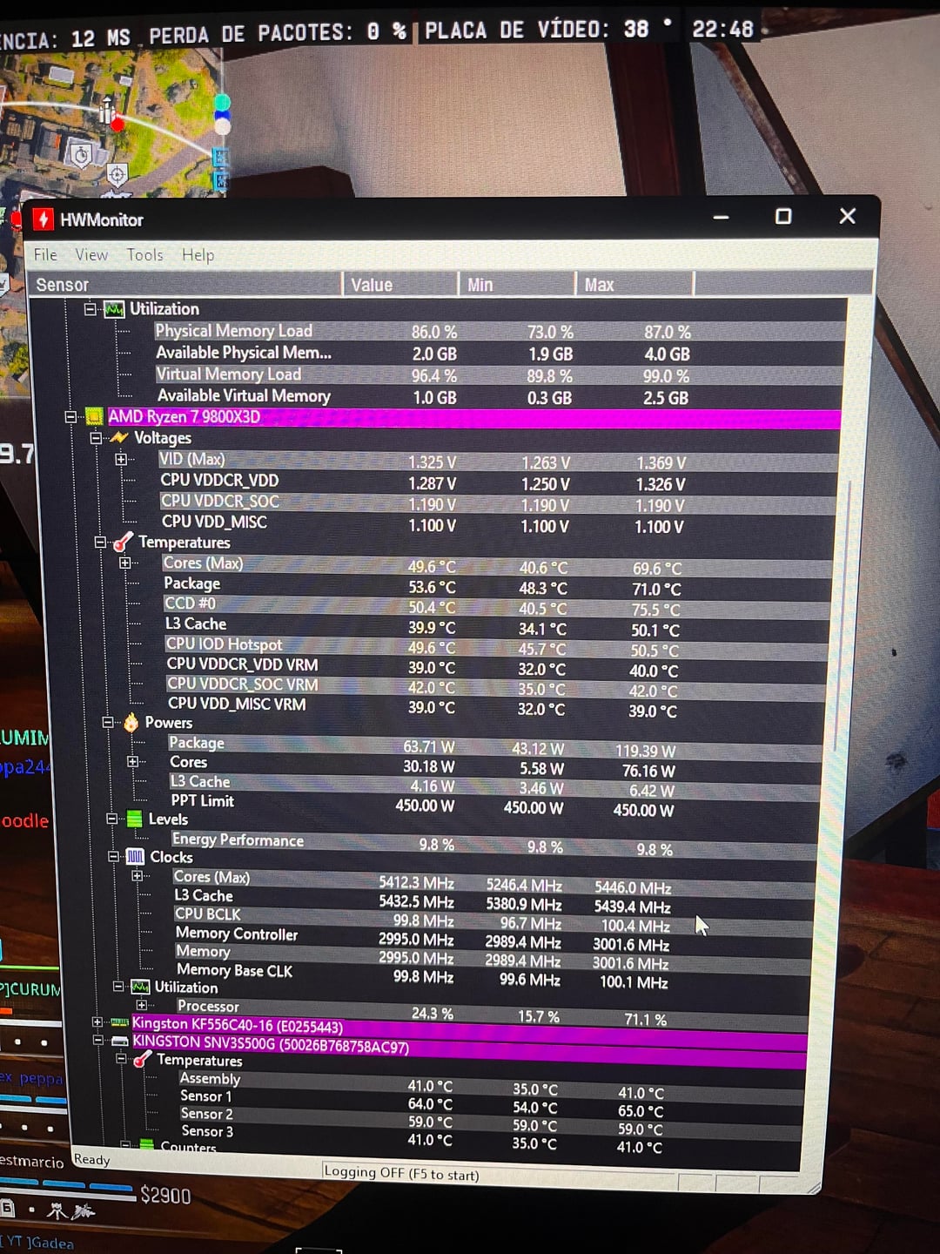Minimize the HWMonitor window
This screenshot has width=940, height=1254.
(721, 217)
